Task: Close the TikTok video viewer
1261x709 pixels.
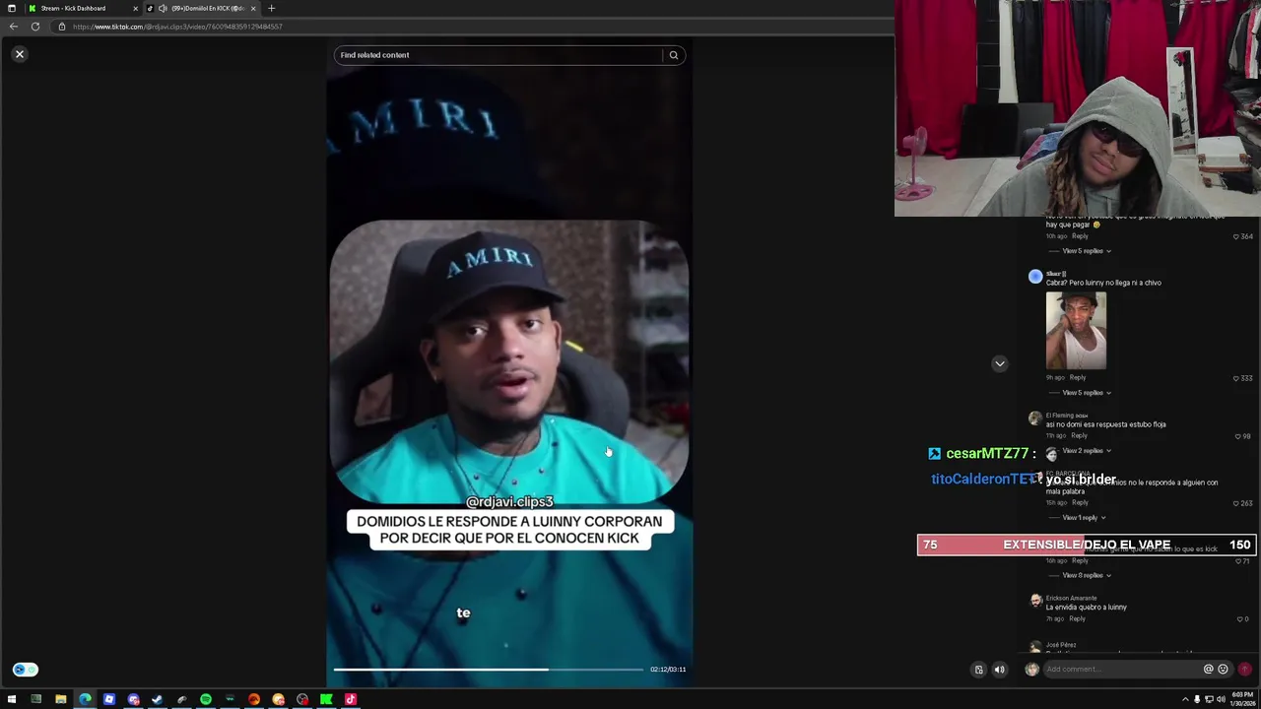Action: 19,54
